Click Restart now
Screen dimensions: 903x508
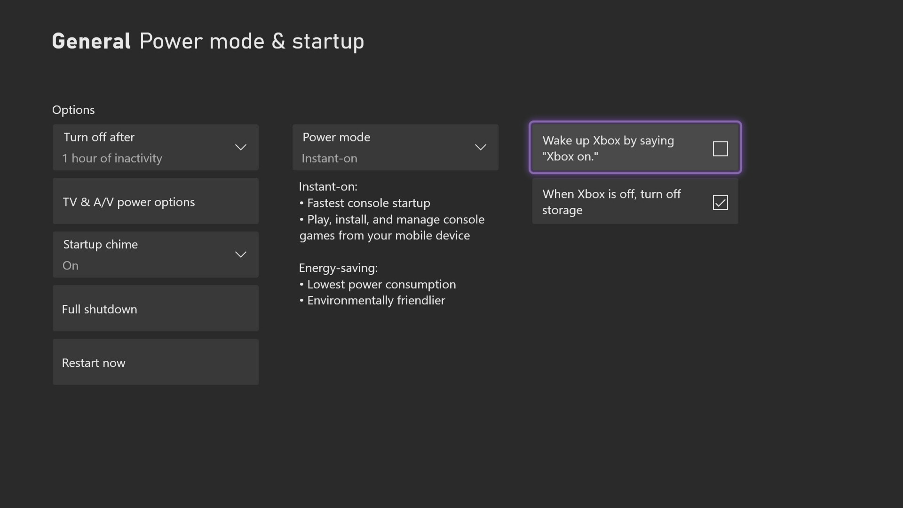click(155, 362)
